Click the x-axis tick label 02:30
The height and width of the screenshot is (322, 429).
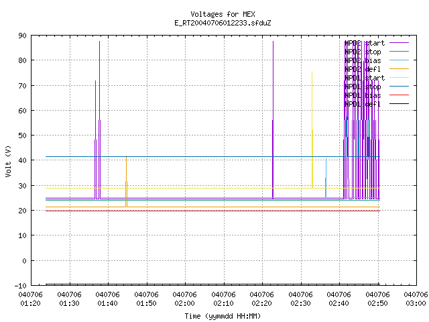point(301,303)
